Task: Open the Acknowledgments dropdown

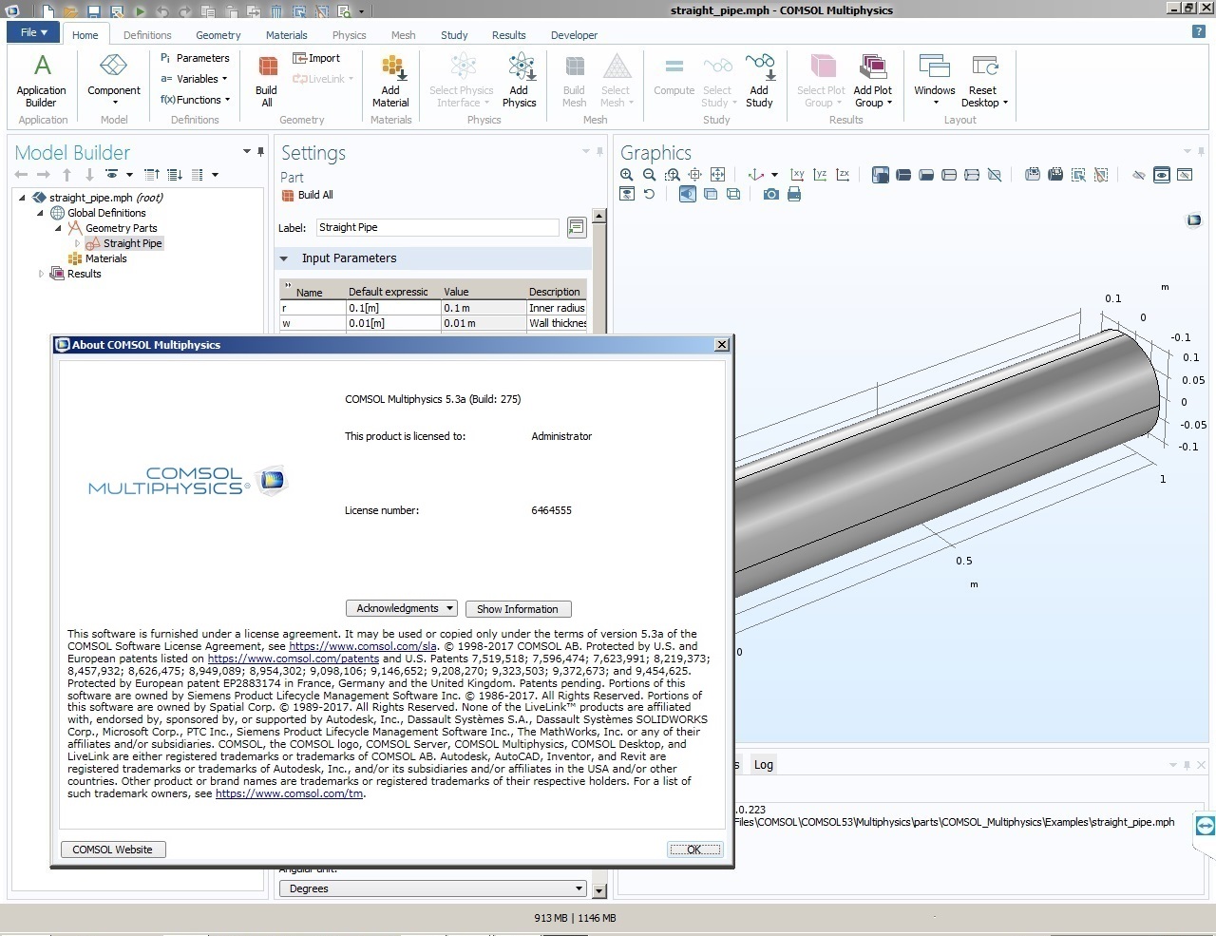Action: (402, 608)
